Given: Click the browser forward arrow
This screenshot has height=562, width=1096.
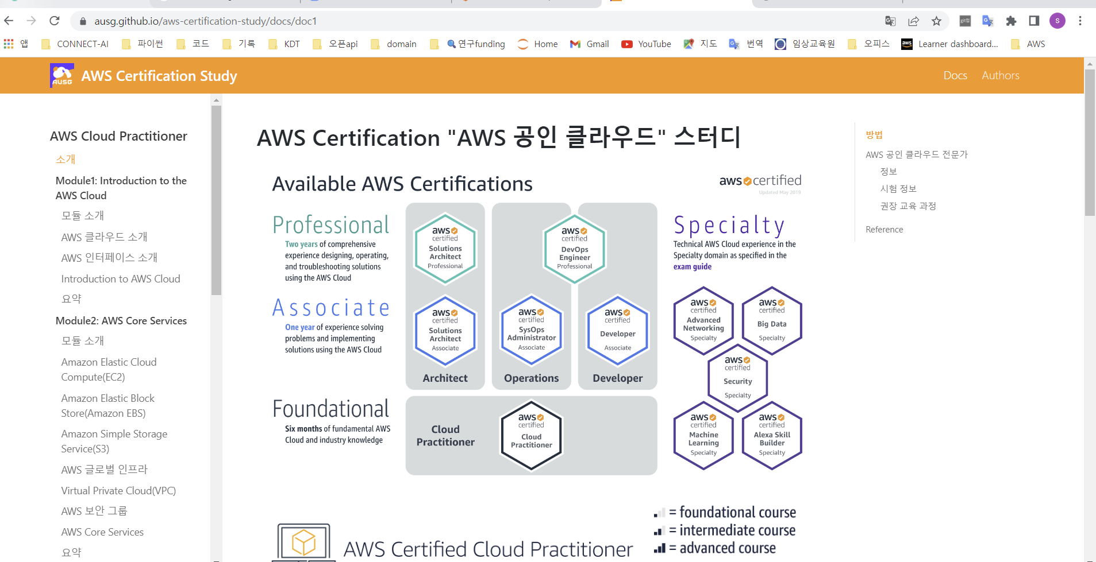Looking at the screenshot, I should 32,21.
